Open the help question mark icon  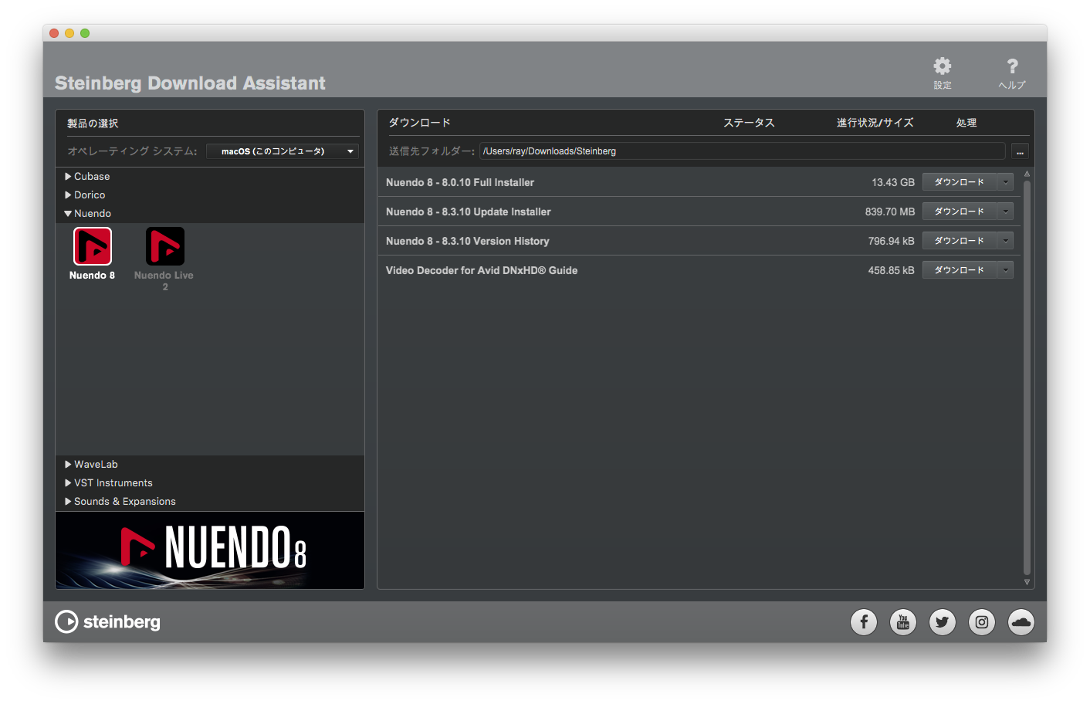coord(1012,66)
